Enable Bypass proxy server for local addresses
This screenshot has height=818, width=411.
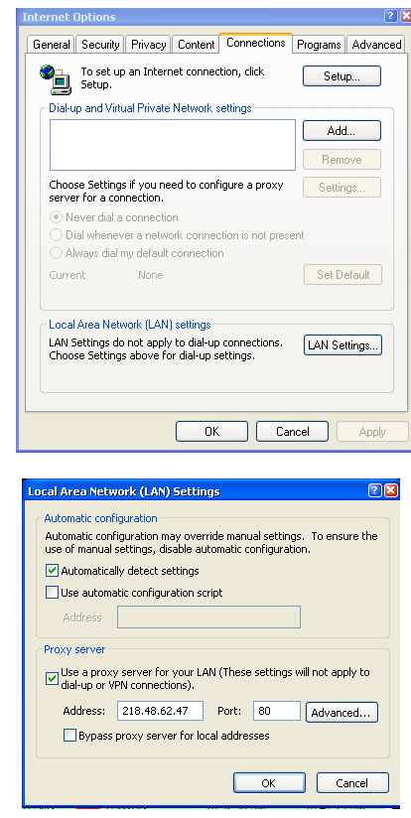click(x=69, y=736)
